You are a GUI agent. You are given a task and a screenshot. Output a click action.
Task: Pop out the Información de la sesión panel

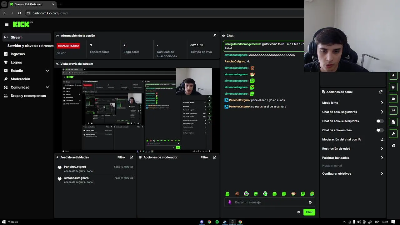coord(214,36)
